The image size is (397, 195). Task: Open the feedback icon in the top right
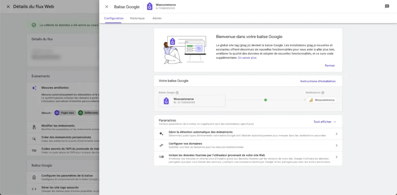click(387, 6)
